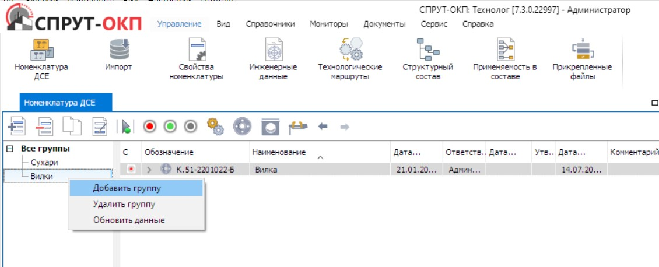Select the Сухари group in the tree
This screenshot has width=659, height=267.
tap(44, 162)
